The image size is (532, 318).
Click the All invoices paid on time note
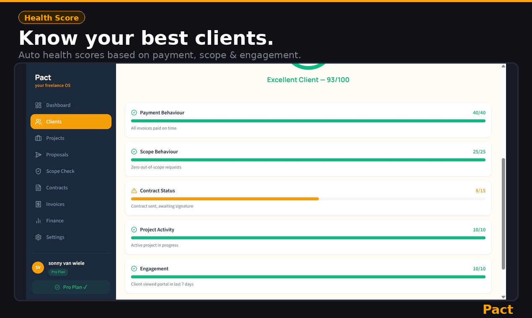tap(154, 128)
